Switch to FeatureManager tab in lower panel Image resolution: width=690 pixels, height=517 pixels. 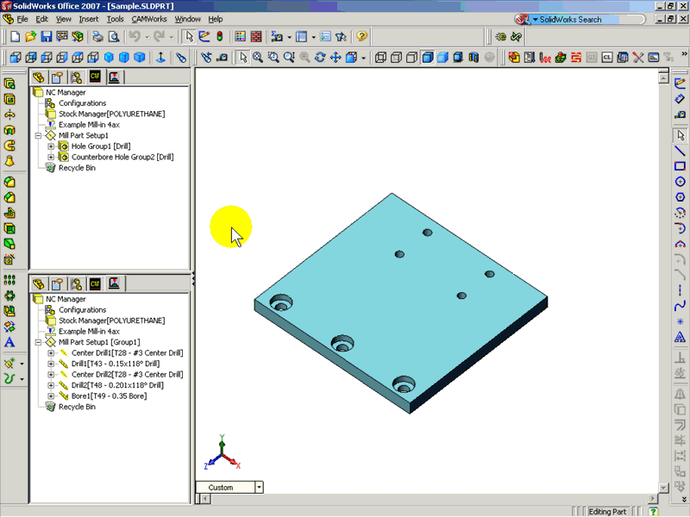pyautogui.click(x=38, y=284)
